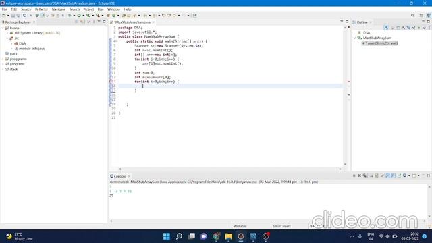The image size is (432, 243).
Task: Open Windows Start from the taskbar
Action: [x=167, y=236]
